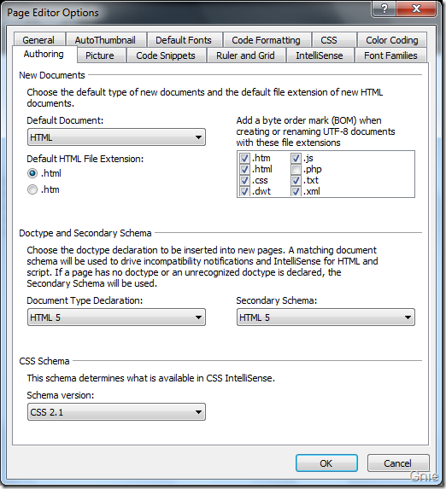The width and height of the screenshot is (446, 489).
Task: Uncheck the .htm BOM checkbox
Action: click(244, 158)
